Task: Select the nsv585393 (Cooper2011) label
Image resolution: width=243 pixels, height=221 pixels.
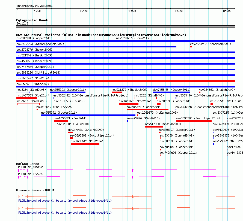Action: tap(68, 90)
